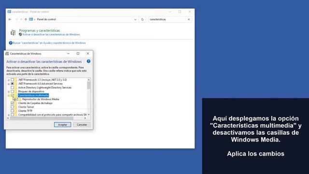This screenshot has height=174, width=309.
Task: Clear the caracteristicas search text
Action: pyautogui.click(x=189, y=19)
